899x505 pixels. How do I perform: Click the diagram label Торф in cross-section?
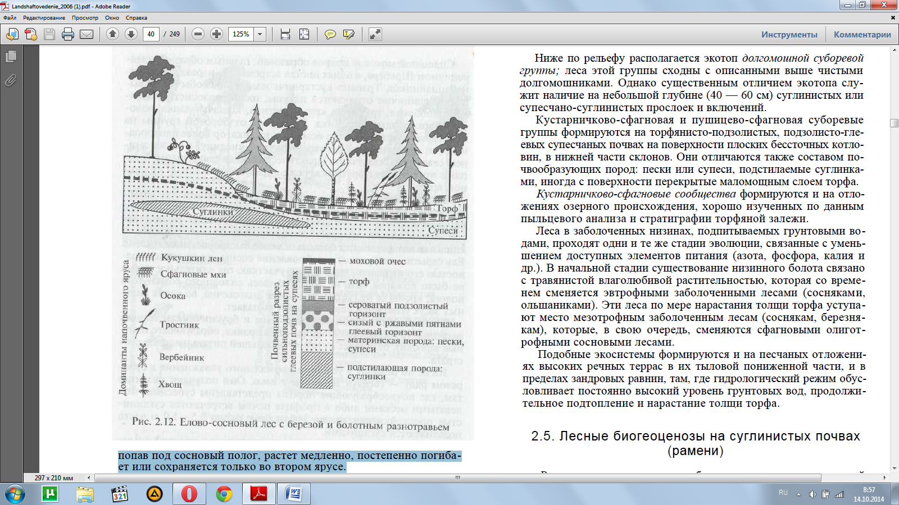pos(448,208)
